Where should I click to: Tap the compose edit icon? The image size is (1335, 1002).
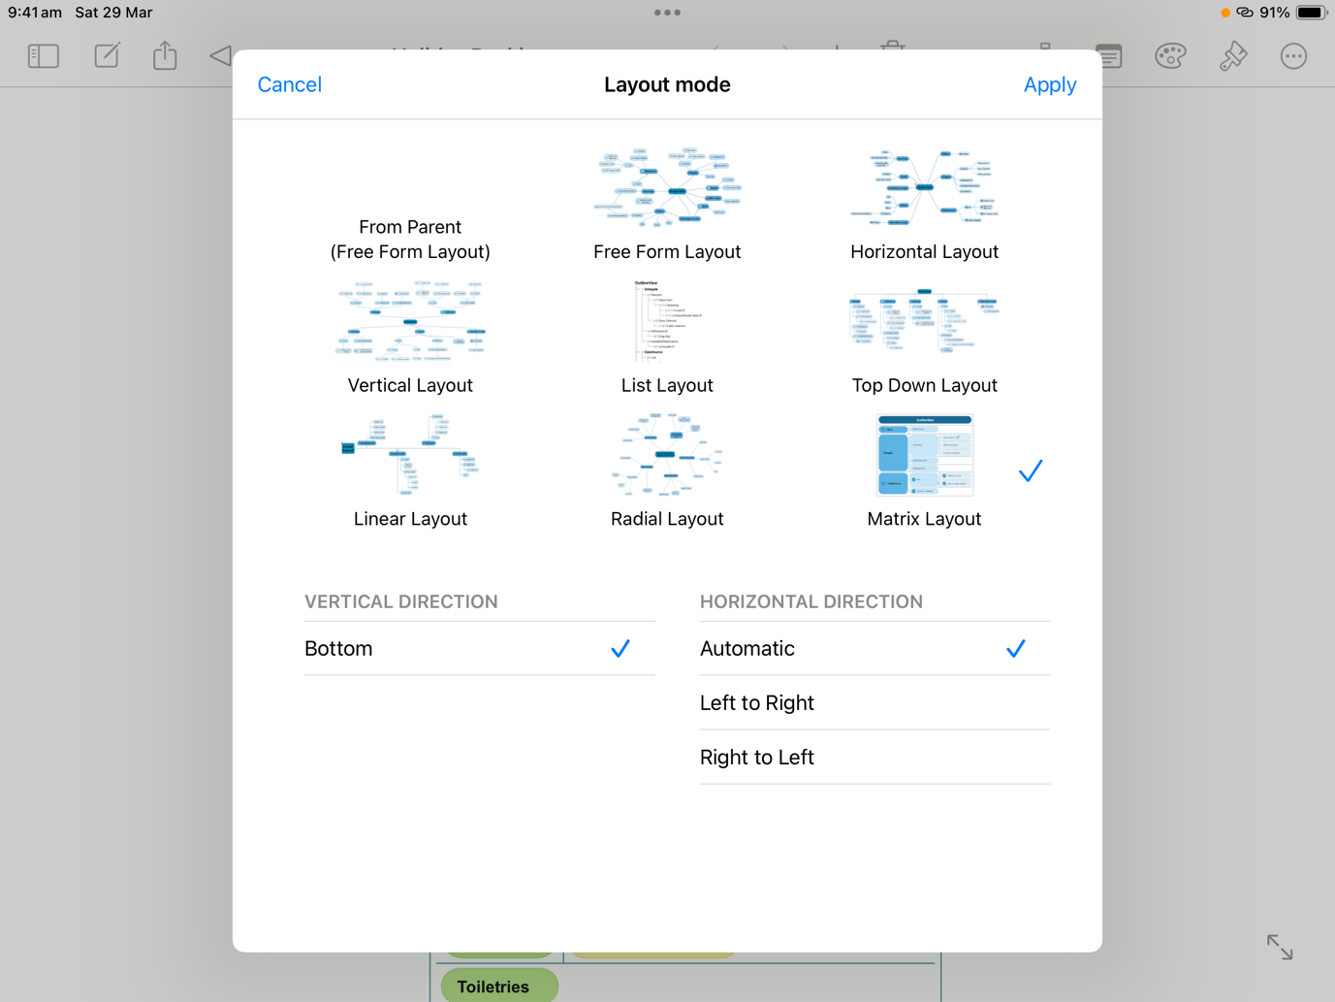pyautogui.click(x=107, y=55)
